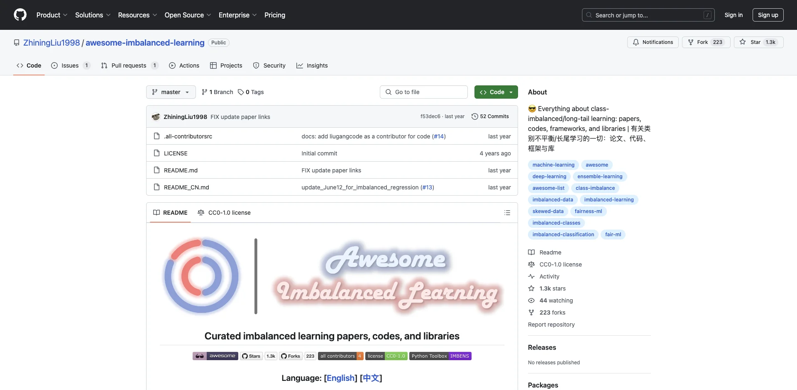The height and width of the screenshot is (390, 797).
Task: Open the awesome-imbalanced-learning repository link
Action: (x=145, y=43)
